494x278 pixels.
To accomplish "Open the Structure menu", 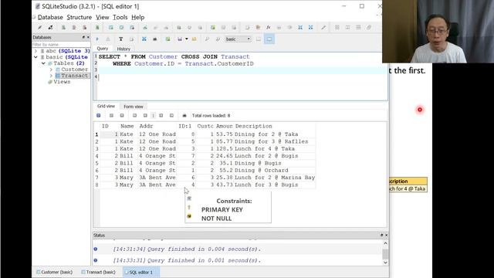I will point(79,17).
